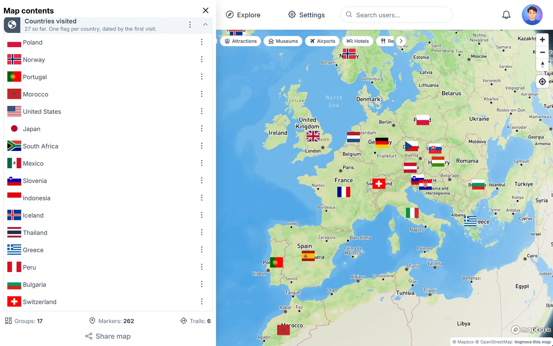Open the more options menu for Morocco

(x=202, y=94)
